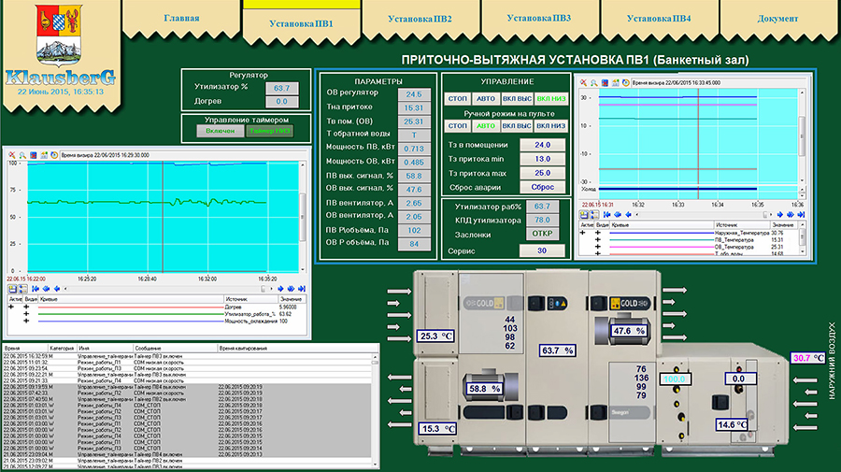Click event log scroll-up arrow
841x472 pixels.
click(x=375, y=357)
